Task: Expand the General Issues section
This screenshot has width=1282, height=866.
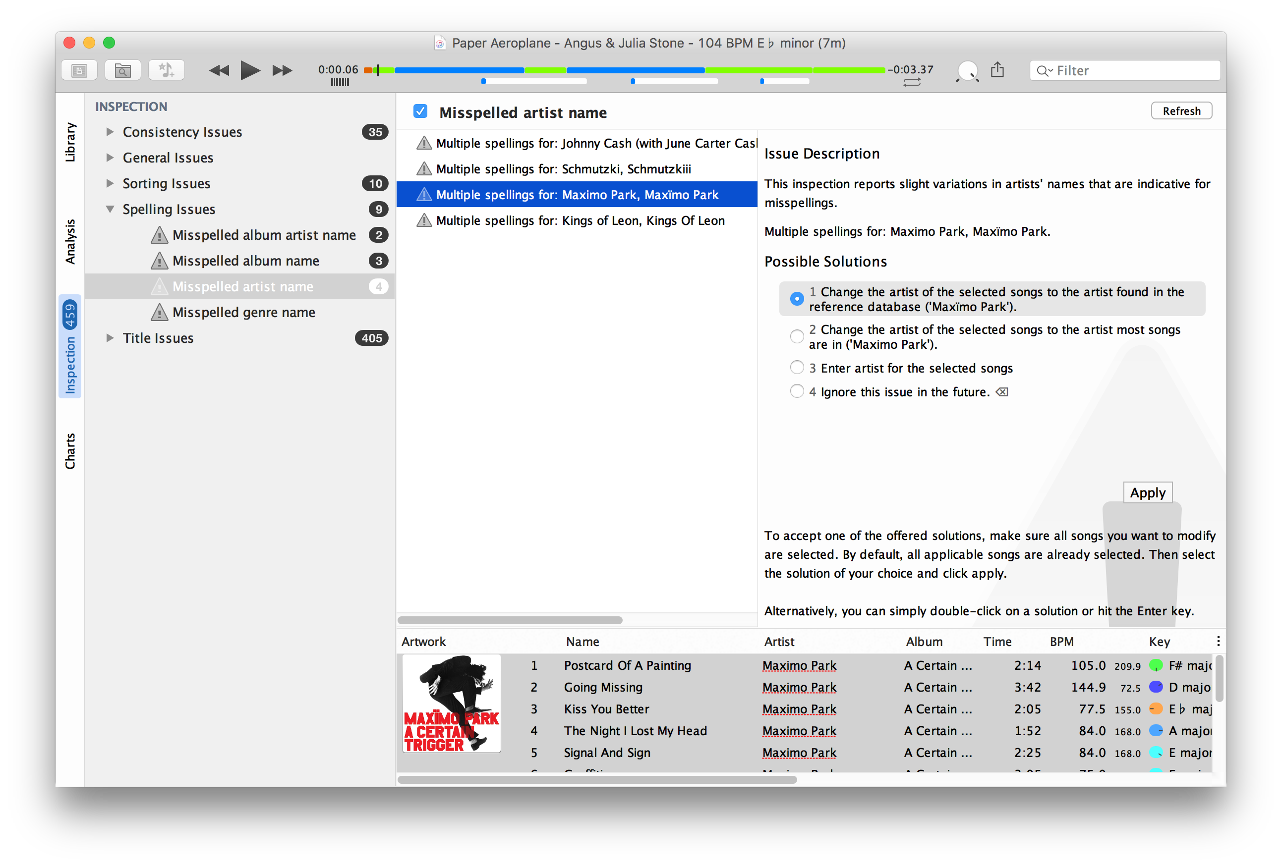Action: pyautogui.click(x=109, y=158)
